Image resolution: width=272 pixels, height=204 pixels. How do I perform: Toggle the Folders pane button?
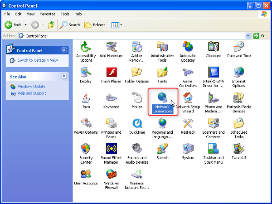coord(95,25)
